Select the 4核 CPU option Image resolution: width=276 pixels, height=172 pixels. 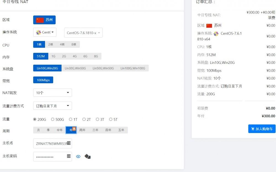[x=62, y=45]
